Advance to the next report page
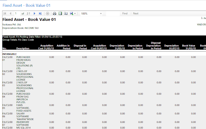The image size is (206, 129). (34, 13)
